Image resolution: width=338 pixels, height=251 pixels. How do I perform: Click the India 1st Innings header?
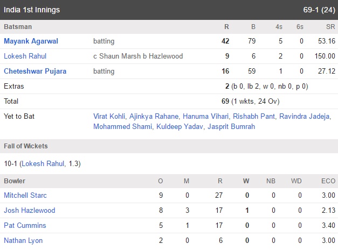[x=32, y=10]
